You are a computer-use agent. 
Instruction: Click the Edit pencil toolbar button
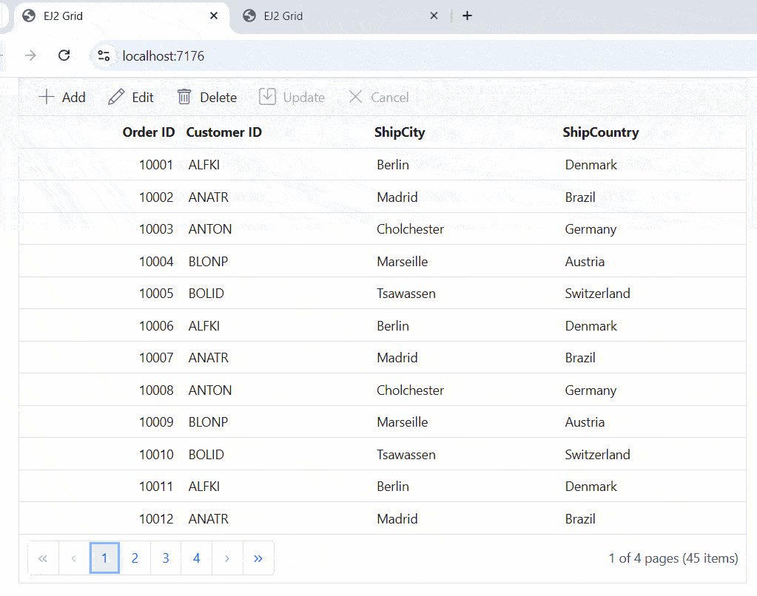pos(131,98)
